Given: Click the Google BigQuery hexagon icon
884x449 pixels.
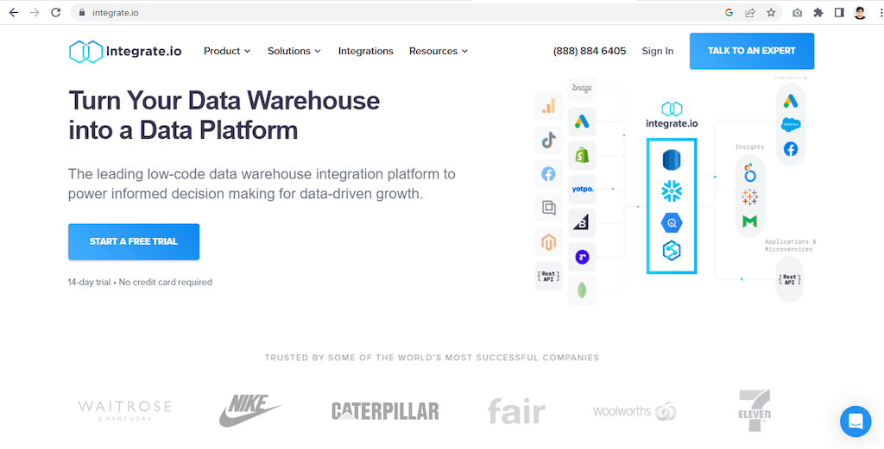Looking at the screenshot, I should click(672, 223).
